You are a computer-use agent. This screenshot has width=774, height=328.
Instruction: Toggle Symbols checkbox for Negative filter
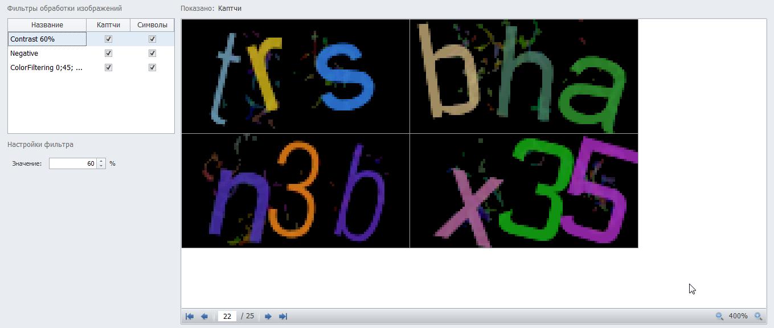(x=152, y=53)
